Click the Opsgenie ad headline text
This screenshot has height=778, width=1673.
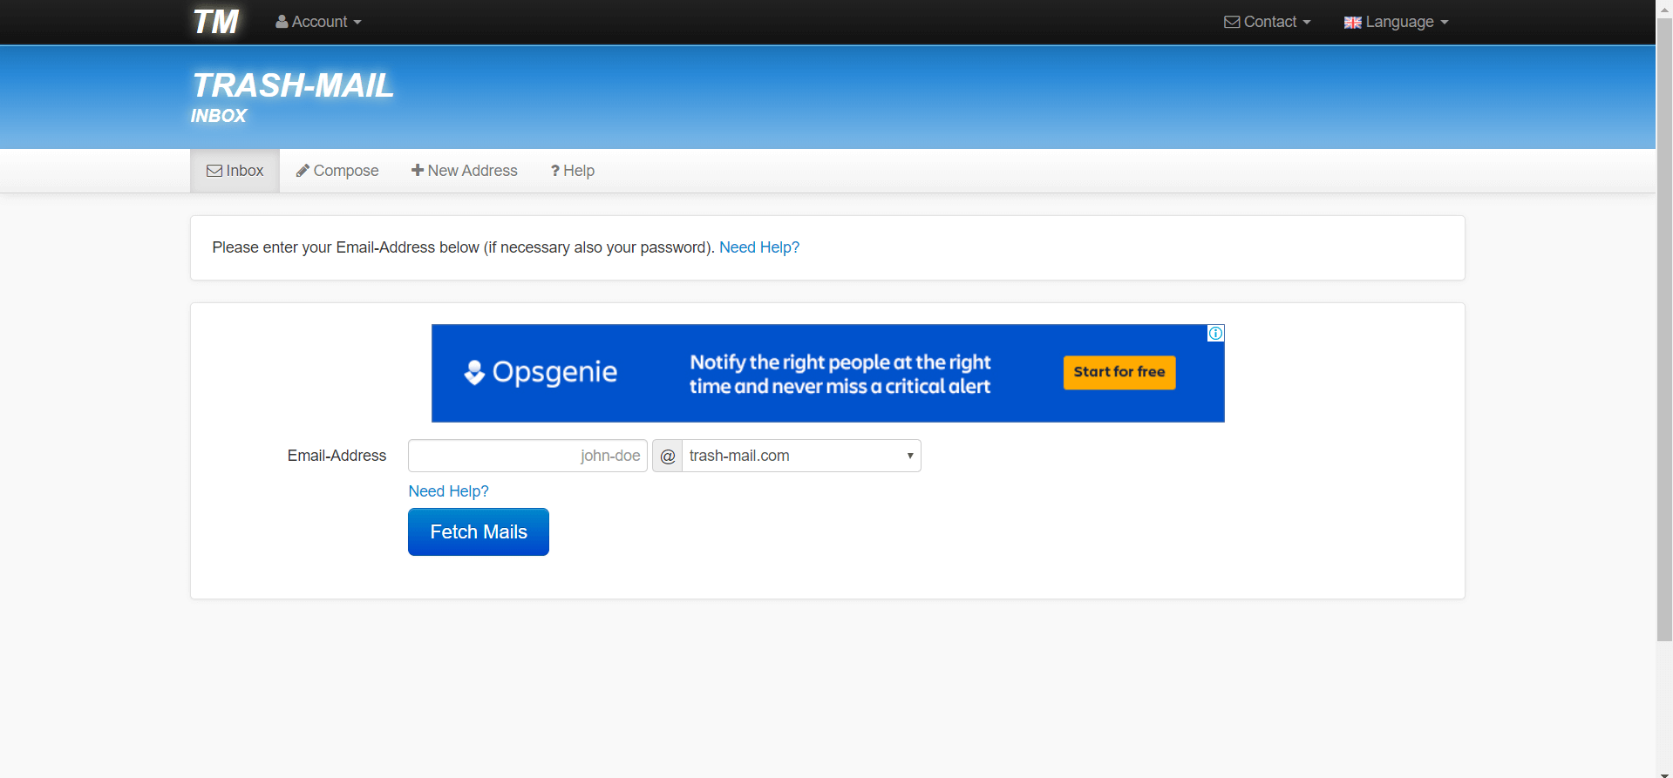840,374
